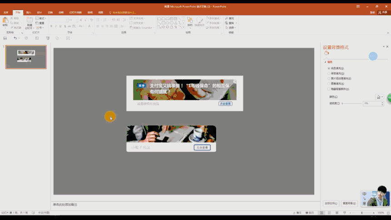This screenshot has height=220, width=391.
Task: Collapse the Fill (填充) section
Action: (x=325, y=62)
